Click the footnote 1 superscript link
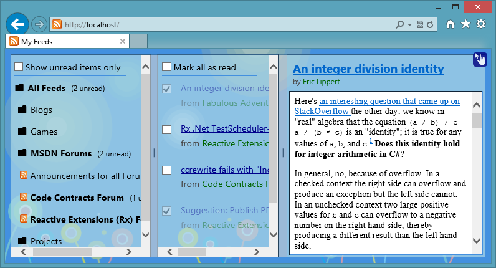 (x=371, y=141)
